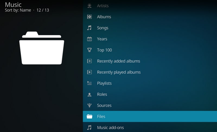Show Recently added albums
Screen dimensions: 217x132
tap(150, 61)
